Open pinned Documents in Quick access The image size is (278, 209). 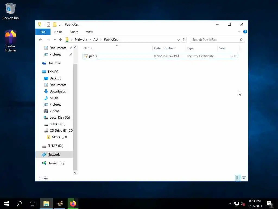coord(58,48)
